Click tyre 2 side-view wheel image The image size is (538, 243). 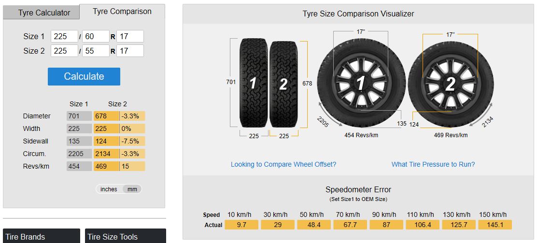[x=450, y=85]
